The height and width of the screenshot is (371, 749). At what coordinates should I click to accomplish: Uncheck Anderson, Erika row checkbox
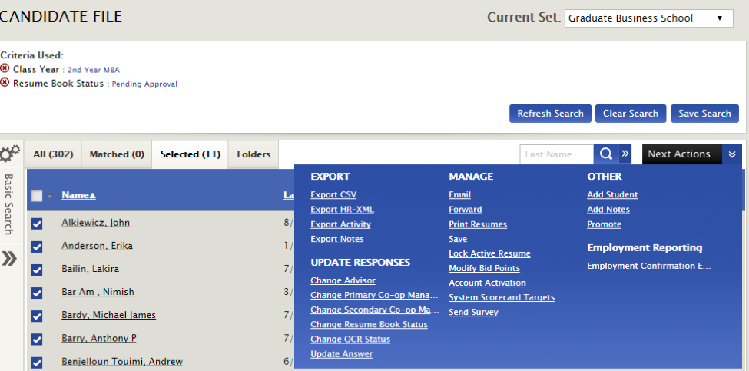point(37,247)
